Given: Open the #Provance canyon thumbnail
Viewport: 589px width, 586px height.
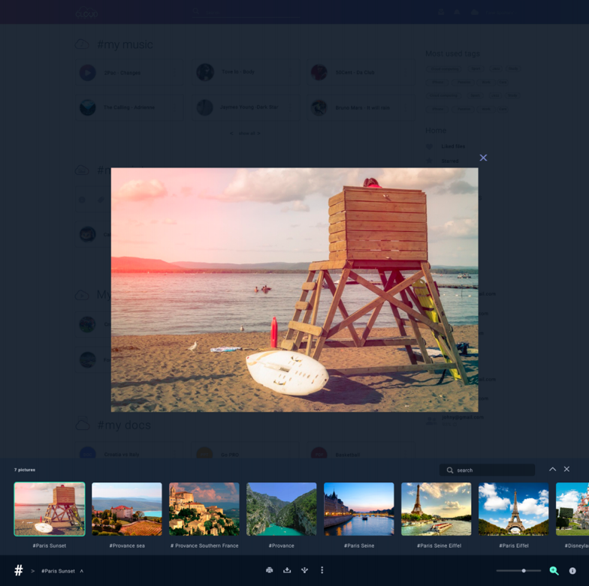Looking at the screenshot, I should [x=281, y=509].
